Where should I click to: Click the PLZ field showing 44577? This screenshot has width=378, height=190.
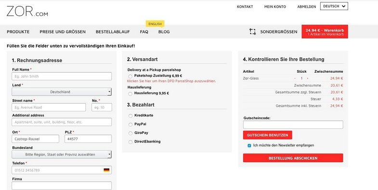tap(88, 139)
